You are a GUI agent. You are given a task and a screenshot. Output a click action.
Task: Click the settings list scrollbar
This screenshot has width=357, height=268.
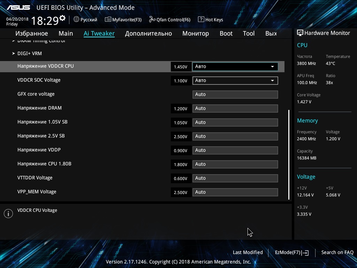tap(289, 155)
